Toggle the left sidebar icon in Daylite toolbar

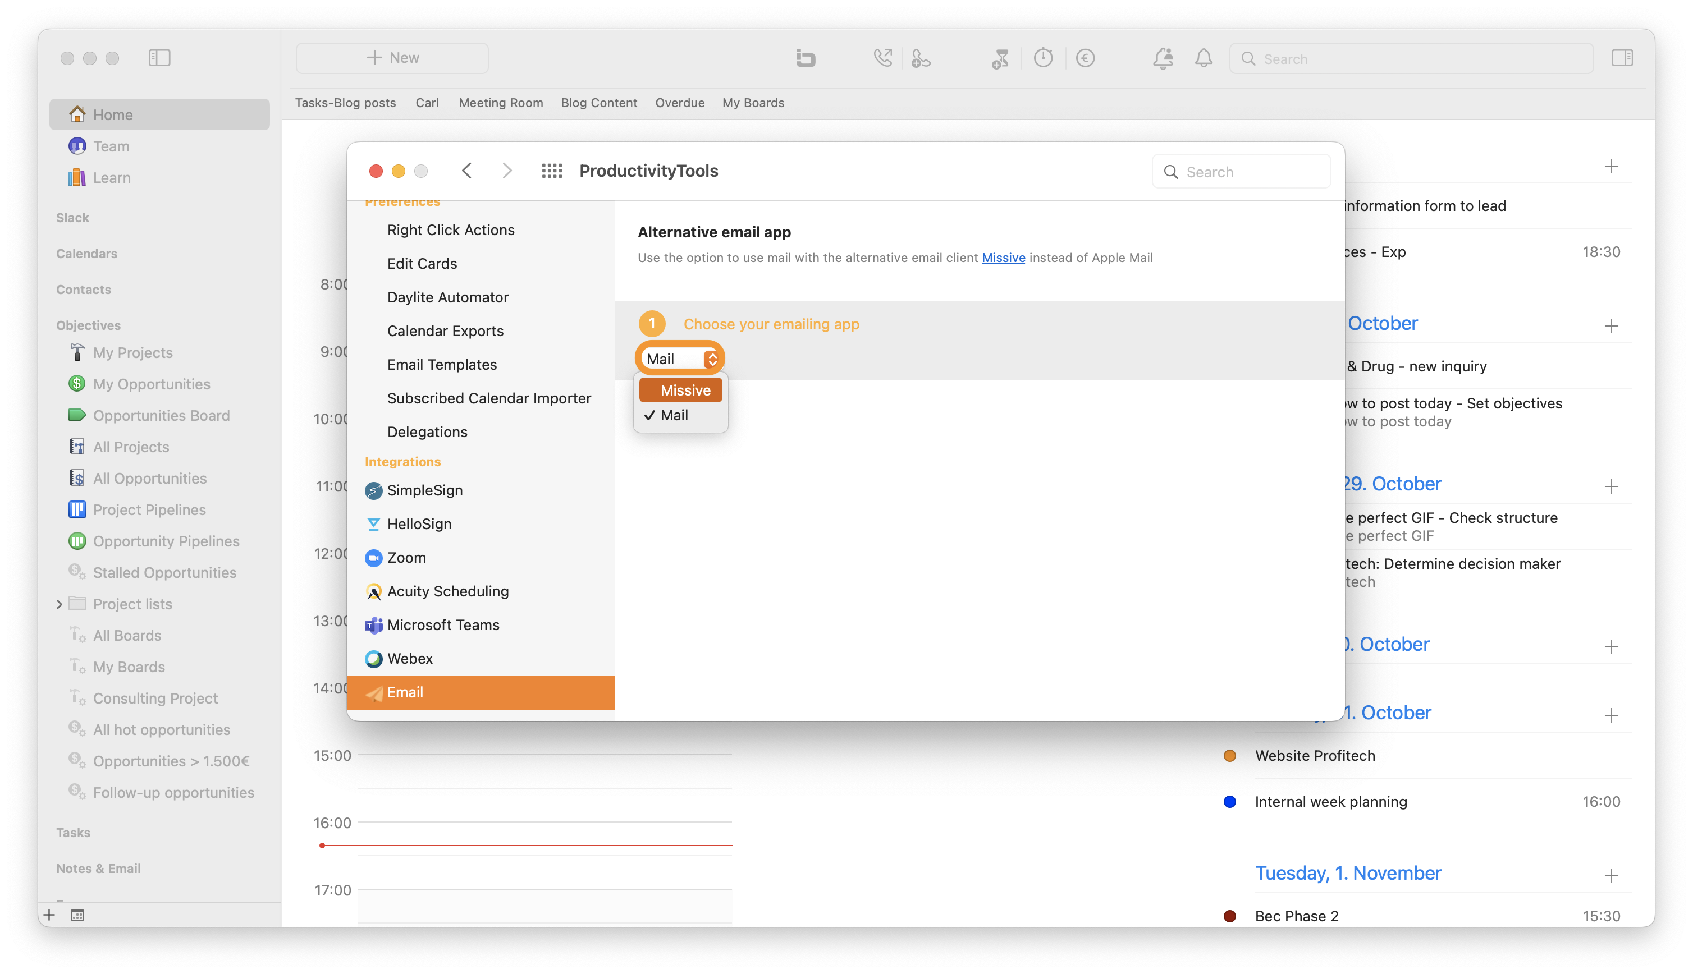coord(159,58)
